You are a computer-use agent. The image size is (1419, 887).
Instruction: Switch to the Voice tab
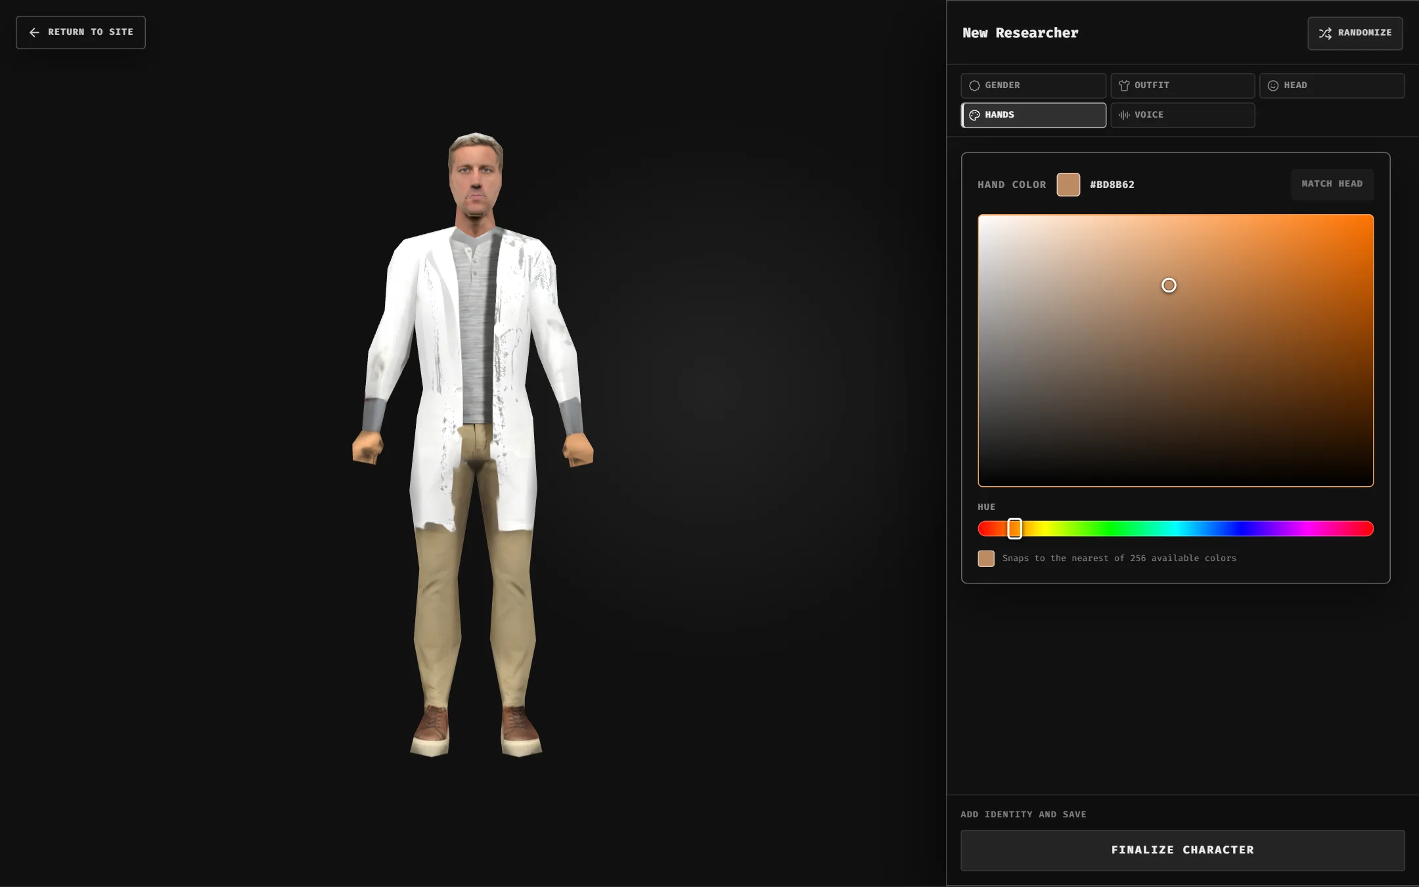click(x=1182, y=115)
